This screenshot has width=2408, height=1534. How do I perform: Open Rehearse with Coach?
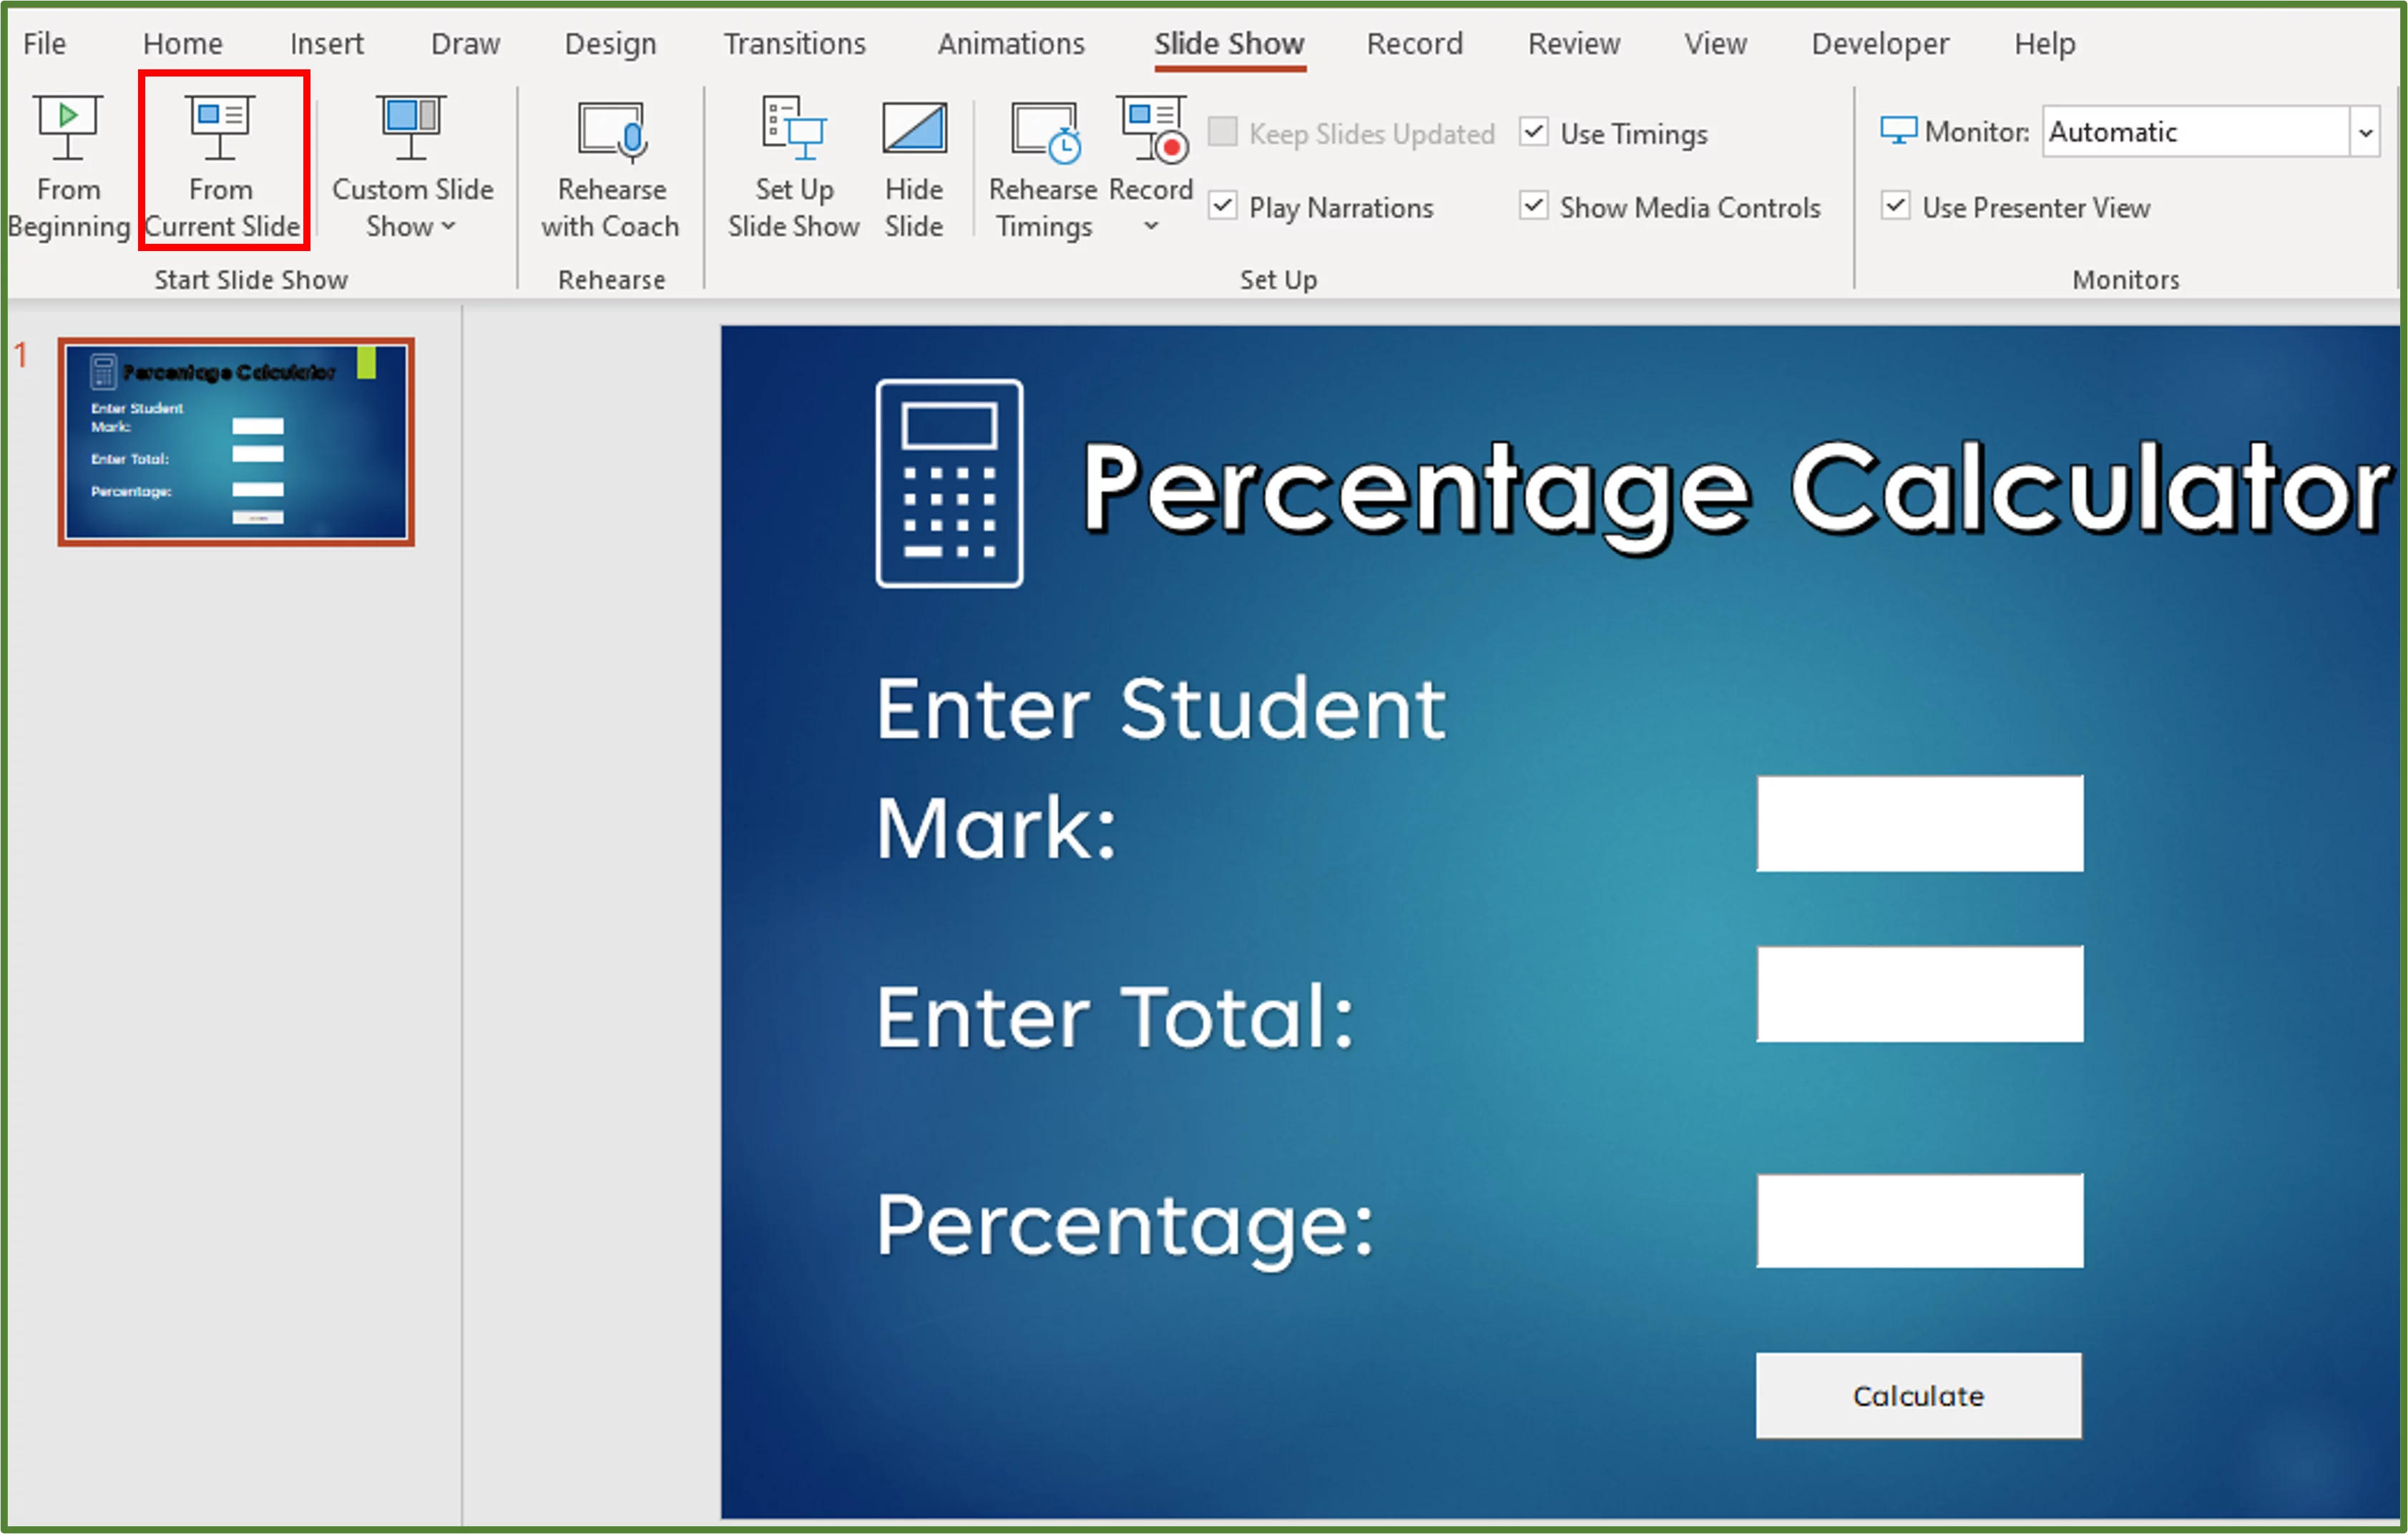pyautogui.click(x=609, y=165)
